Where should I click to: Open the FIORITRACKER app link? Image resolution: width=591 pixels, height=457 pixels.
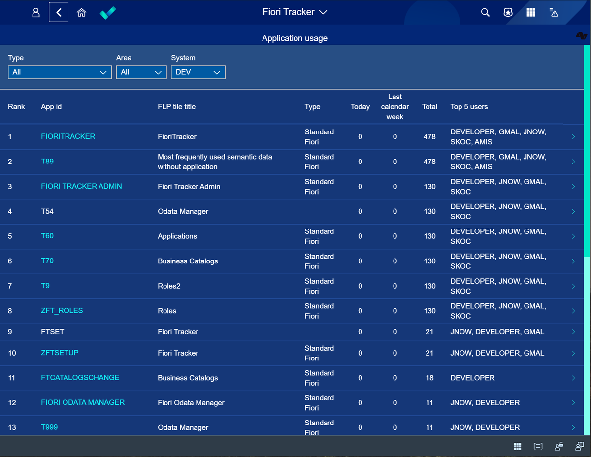pyautogui.click(x=68, y=136)
